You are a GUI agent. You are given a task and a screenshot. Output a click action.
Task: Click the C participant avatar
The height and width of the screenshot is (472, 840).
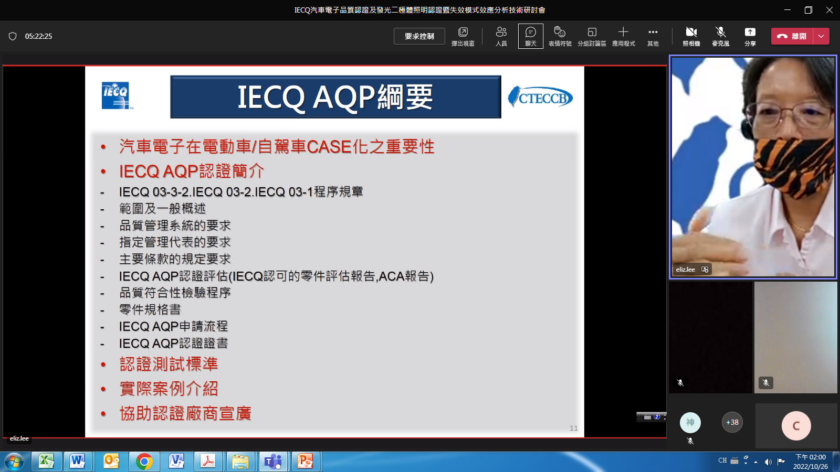tap(796, 426)
